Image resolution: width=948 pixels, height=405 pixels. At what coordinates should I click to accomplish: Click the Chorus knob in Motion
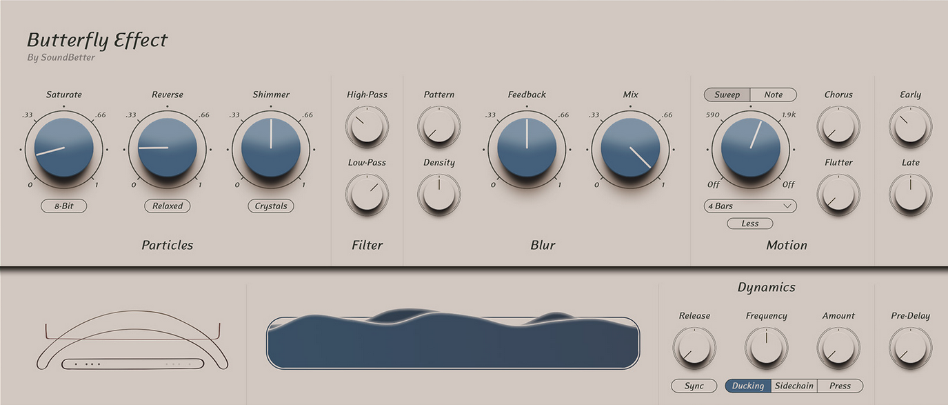[x=838, y=126]
